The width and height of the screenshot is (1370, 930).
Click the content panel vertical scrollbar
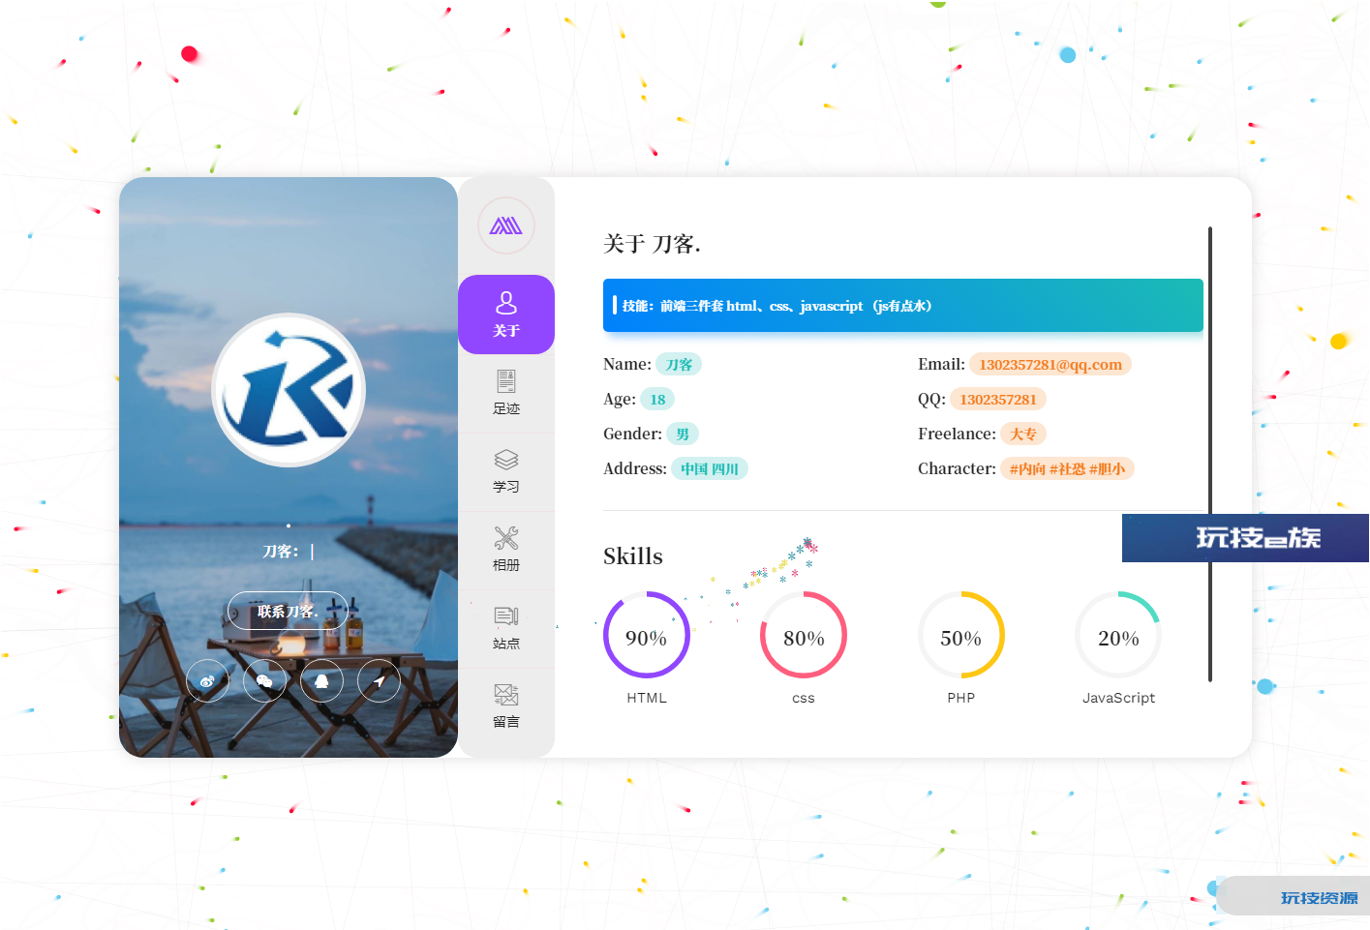1210,455
